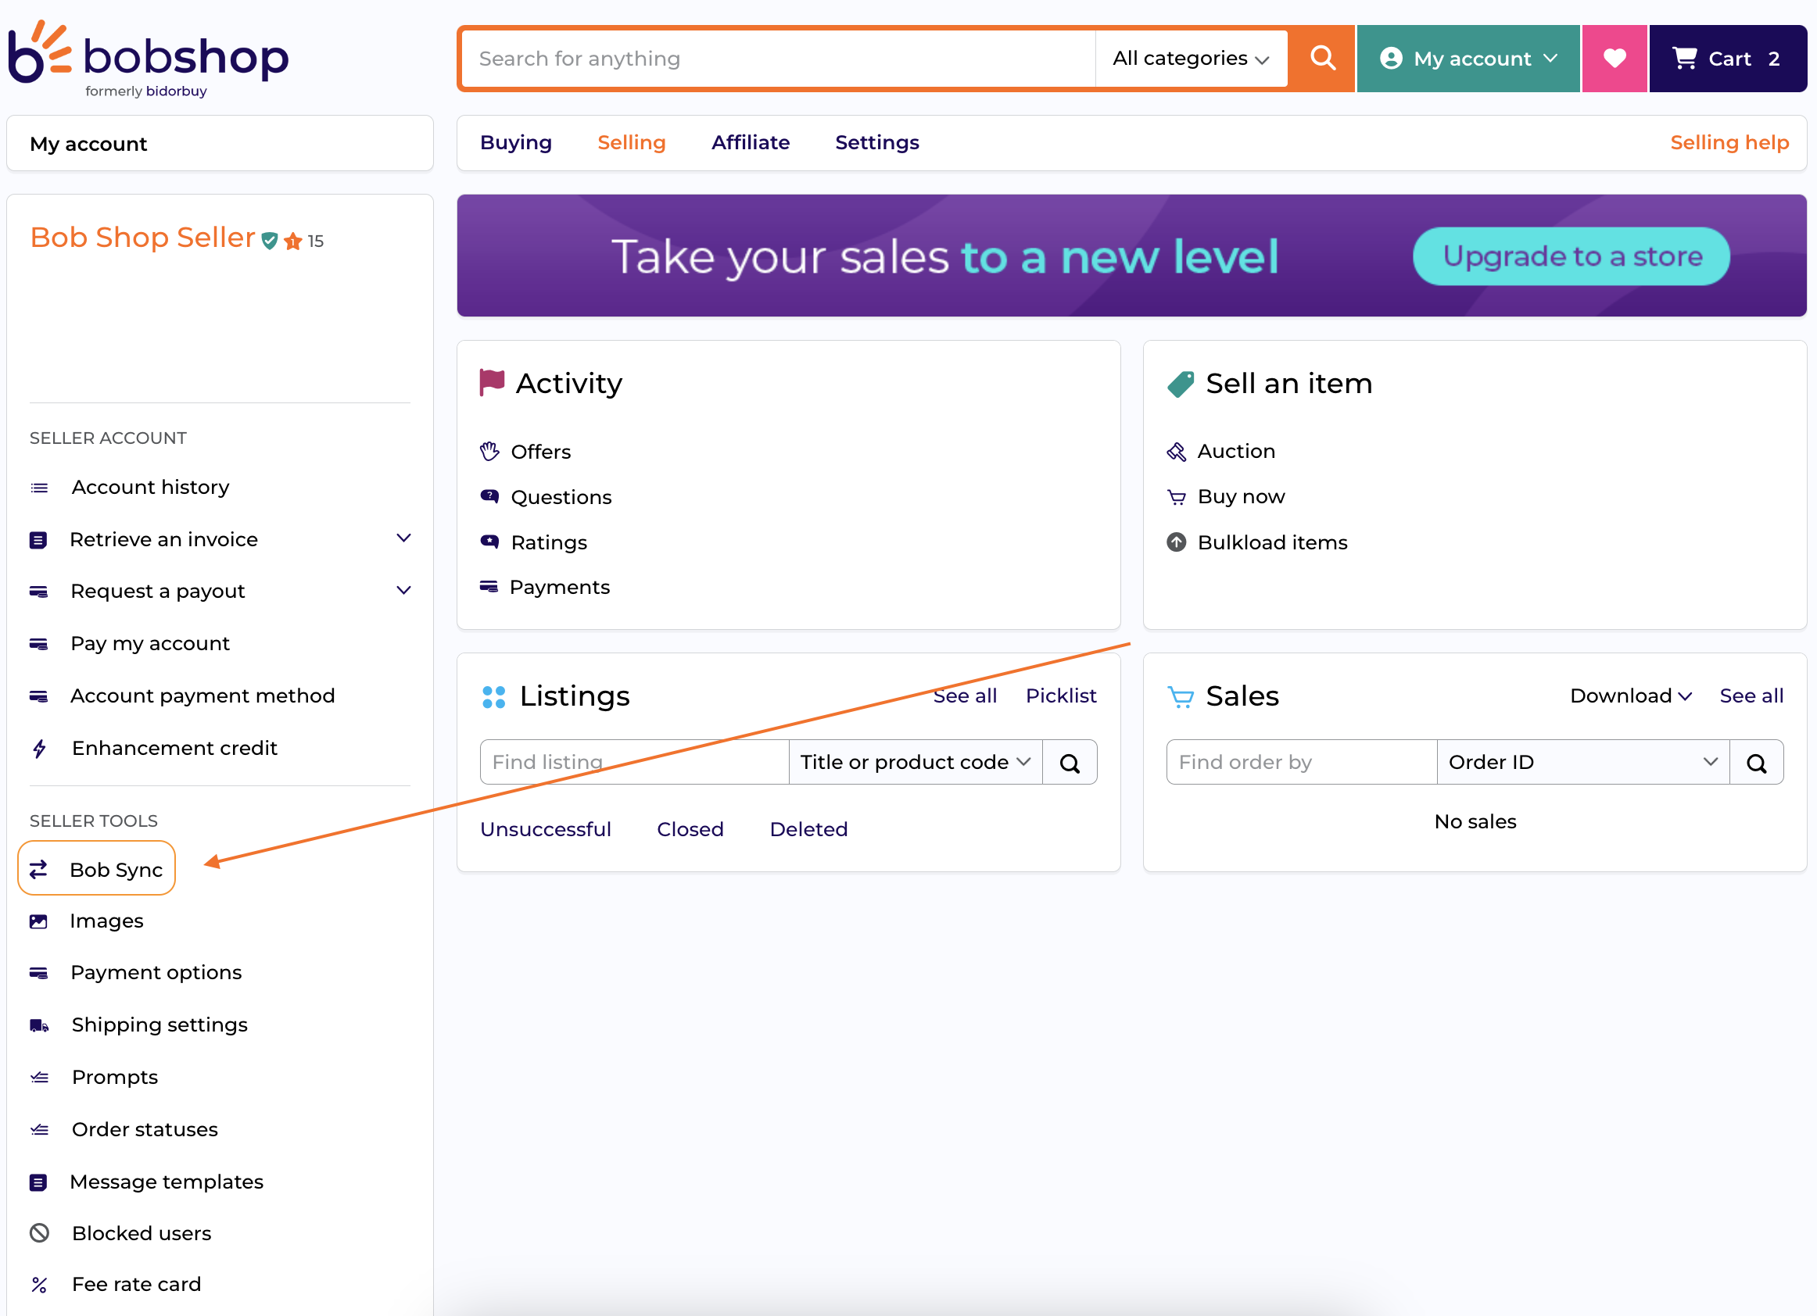
Task: Click the Ratings star bubble icon
Action: pyautogui.click(x=489, y=542)
